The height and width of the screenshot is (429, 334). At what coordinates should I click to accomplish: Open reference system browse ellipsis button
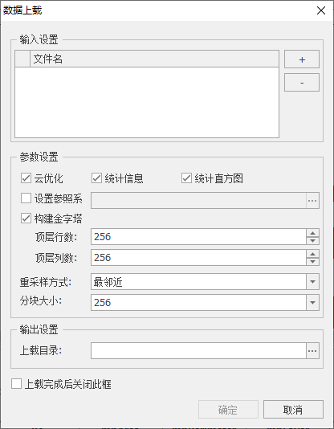coord(312,201)
